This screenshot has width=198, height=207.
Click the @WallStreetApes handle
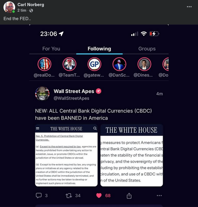(71, 98)
